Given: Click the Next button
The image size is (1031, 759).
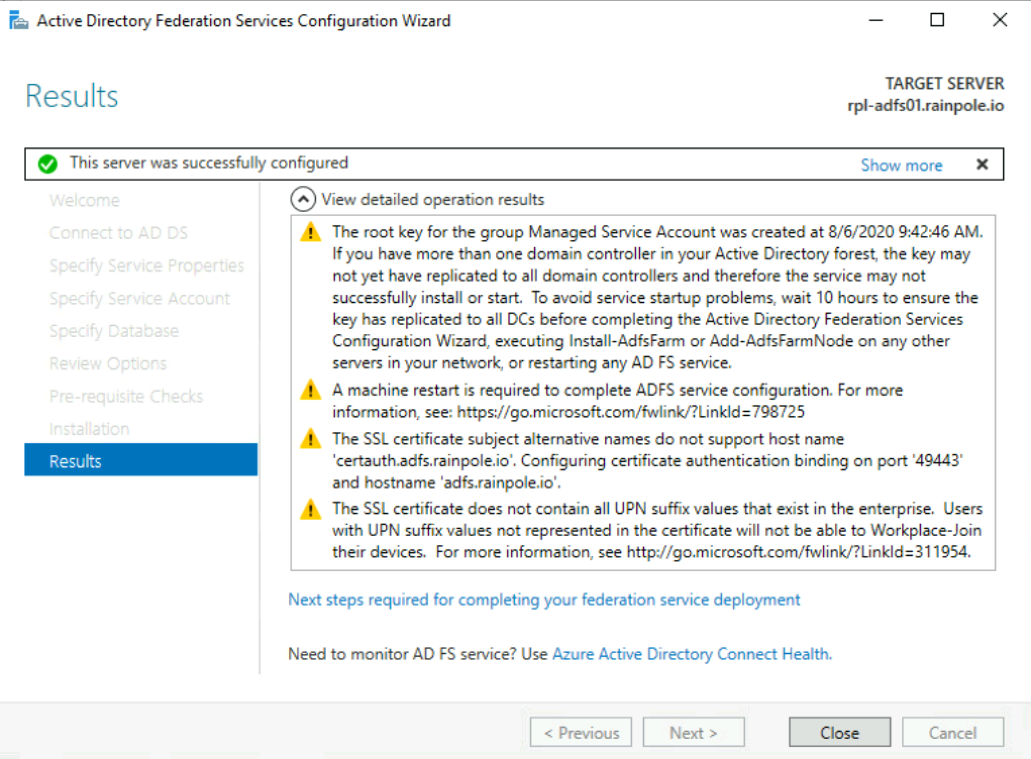Looking at the screenshot, I should tap(693, 732).
